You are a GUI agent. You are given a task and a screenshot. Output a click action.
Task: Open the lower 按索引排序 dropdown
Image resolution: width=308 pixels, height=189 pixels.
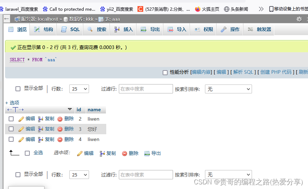[x=228, y=175]
